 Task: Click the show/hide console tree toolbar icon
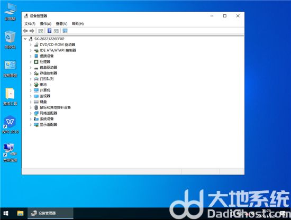coord(41,31)
